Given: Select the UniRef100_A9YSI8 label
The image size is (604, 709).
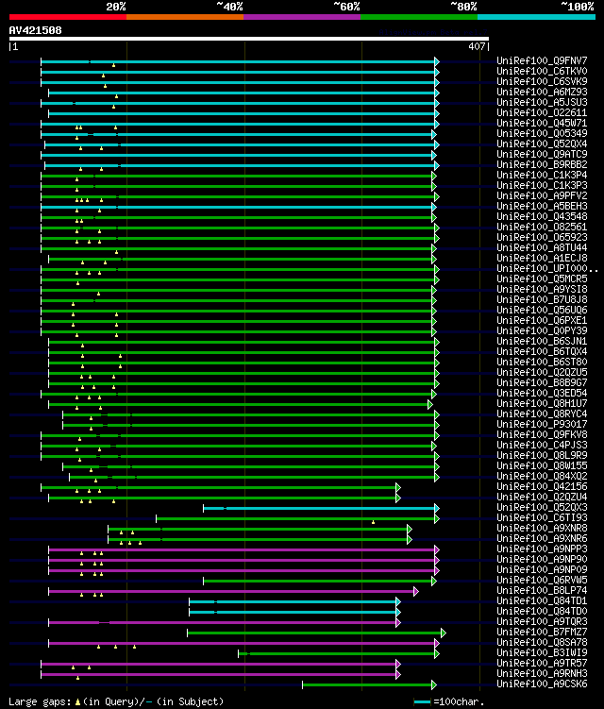Looking at the screenshot, I should pyautogui.click(x=542, y=290).
